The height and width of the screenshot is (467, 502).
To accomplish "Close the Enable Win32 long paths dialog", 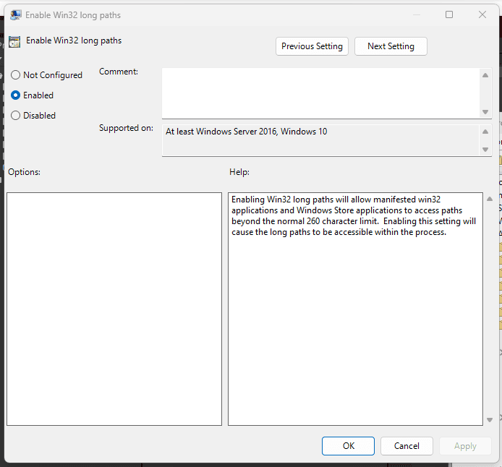I will [x=482, y=14].
